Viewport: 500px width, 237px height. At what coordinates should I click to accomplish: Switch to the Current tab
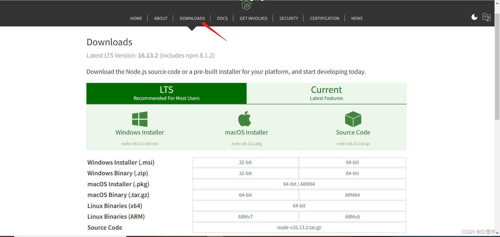[x=327, y=93]
